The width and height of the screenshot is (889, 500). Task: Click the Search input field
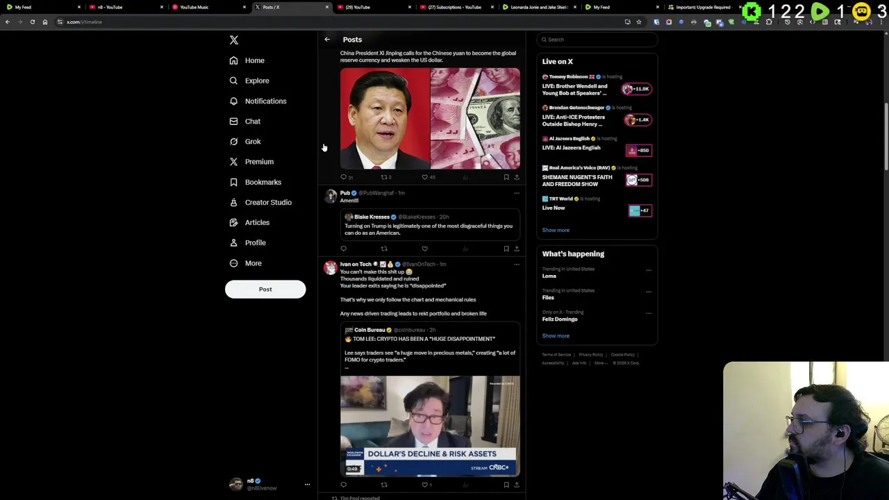[x=597, y=40]
